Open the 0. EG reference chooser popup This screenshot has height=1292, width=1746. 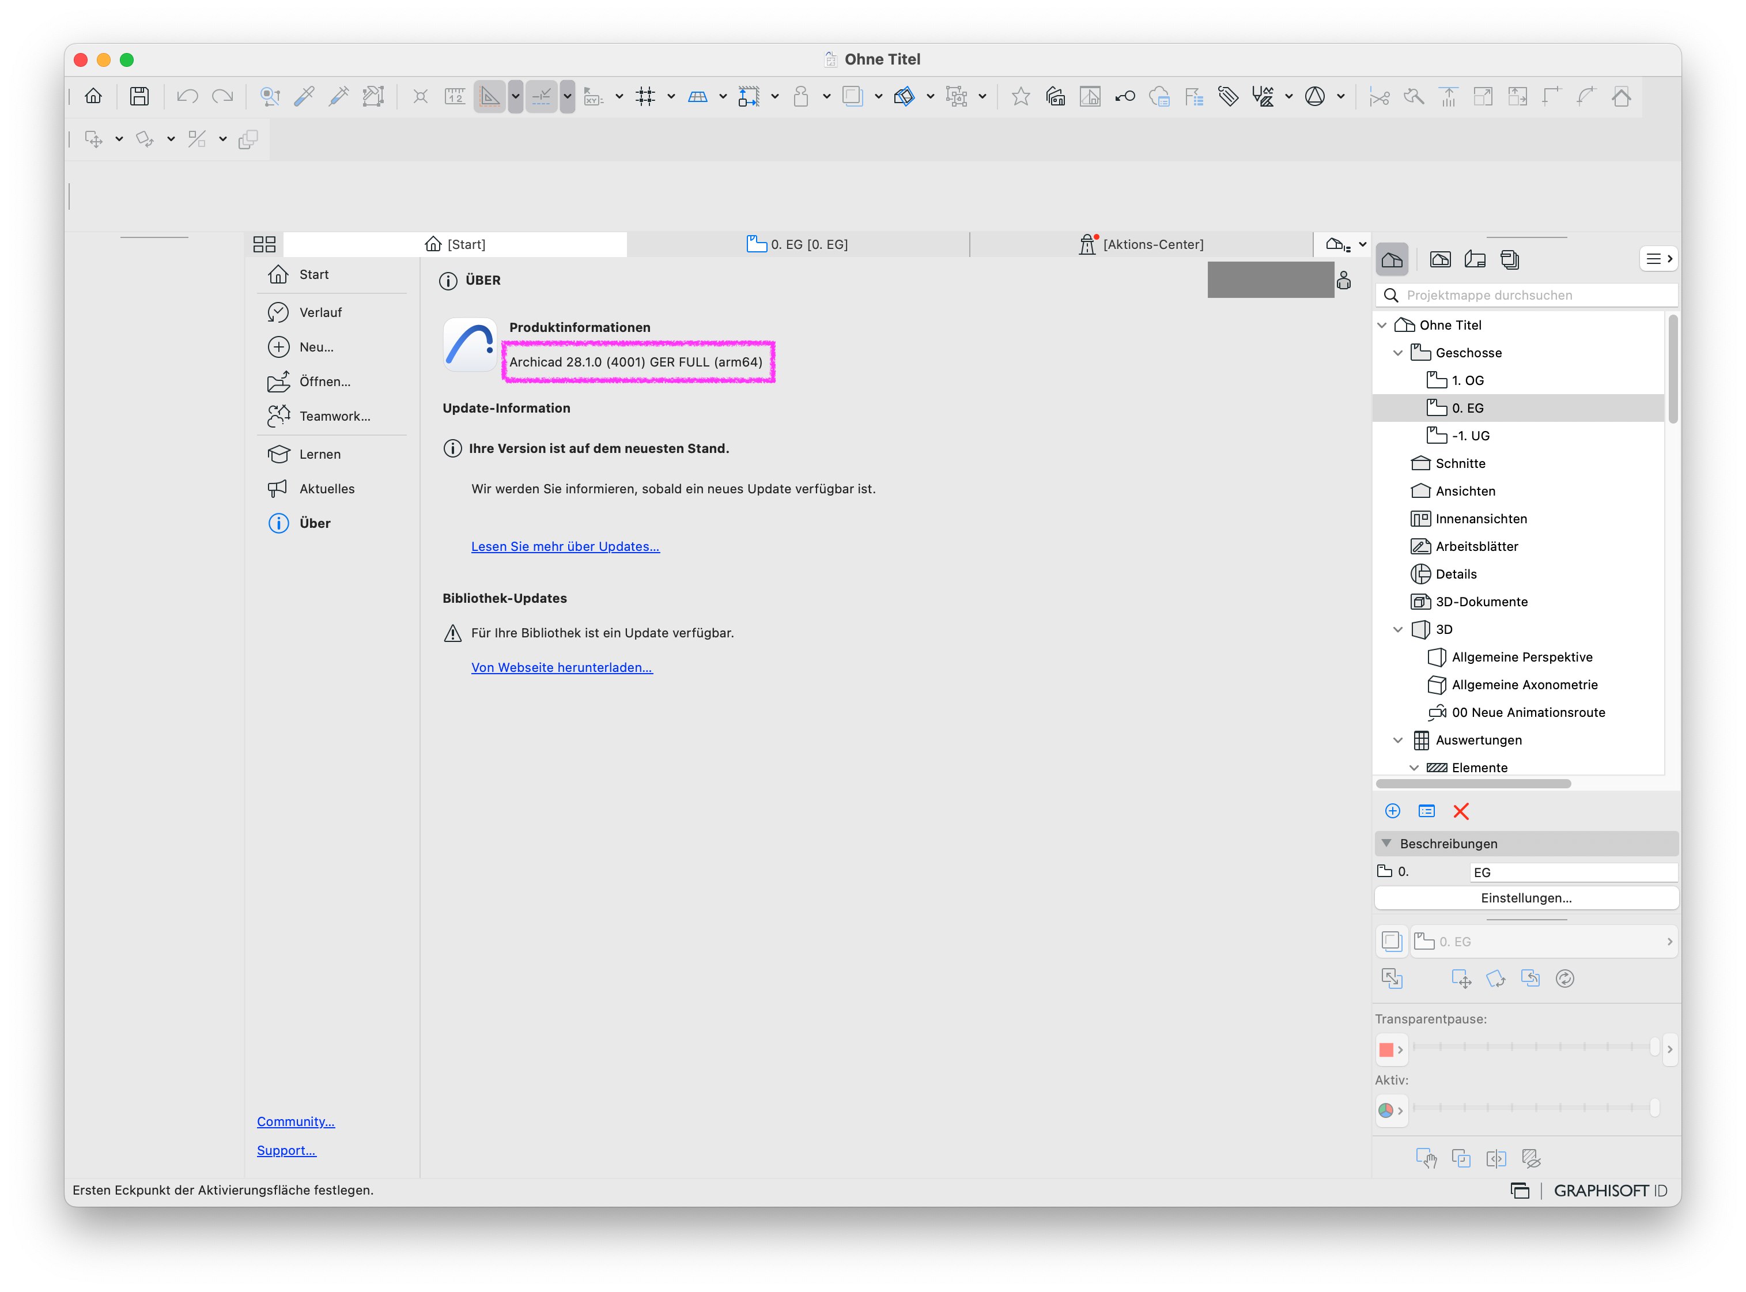[1544, 942]
